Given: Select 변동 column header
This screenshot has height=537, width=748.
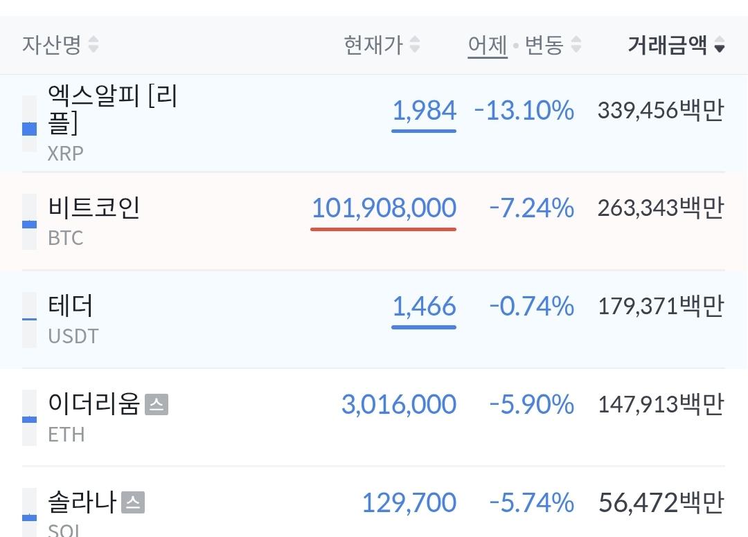Looking at the screenshot, I should click(x=544, y=45).
